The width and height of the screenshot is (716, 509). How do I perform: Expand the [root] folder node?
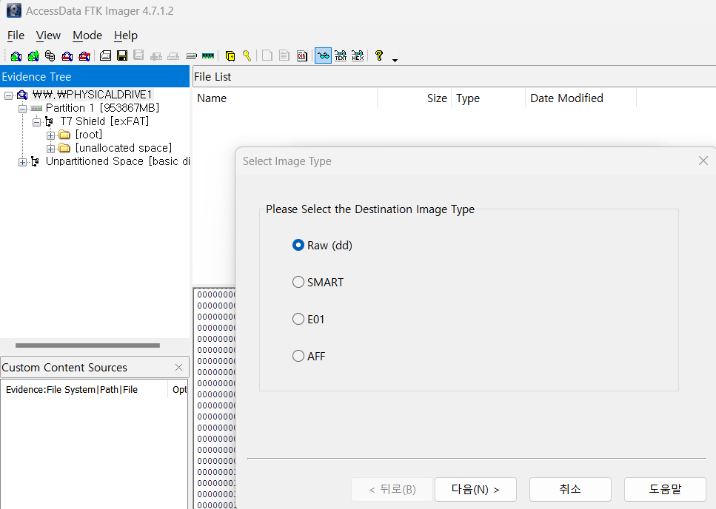point(50,135)
